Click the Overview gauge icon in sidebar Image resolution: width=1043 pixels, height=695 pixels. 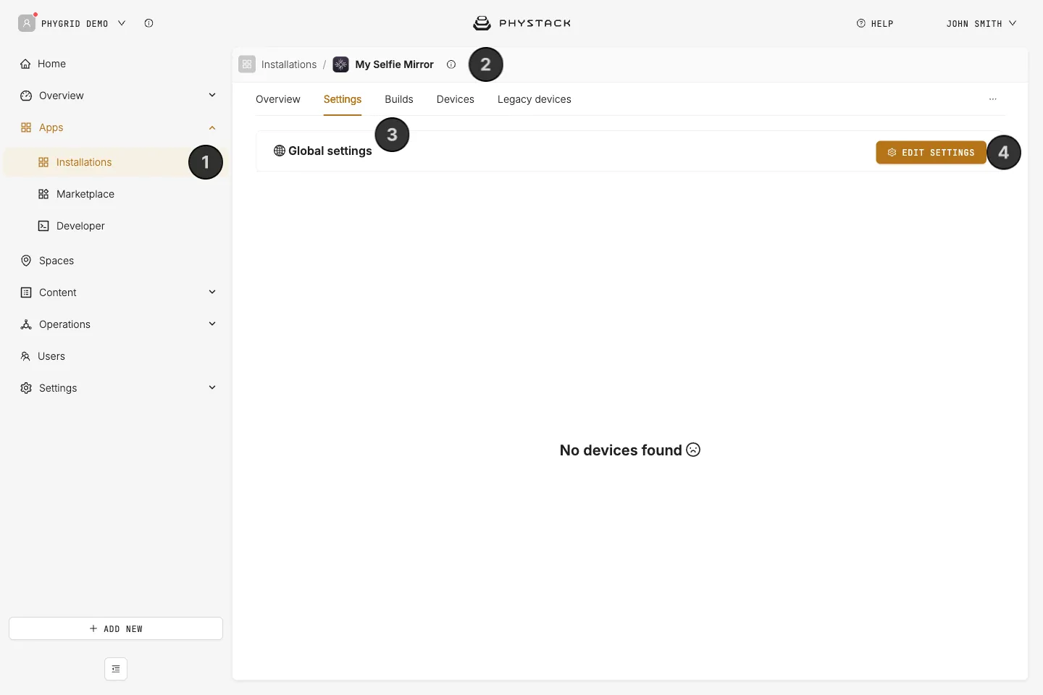pos(26,96)
